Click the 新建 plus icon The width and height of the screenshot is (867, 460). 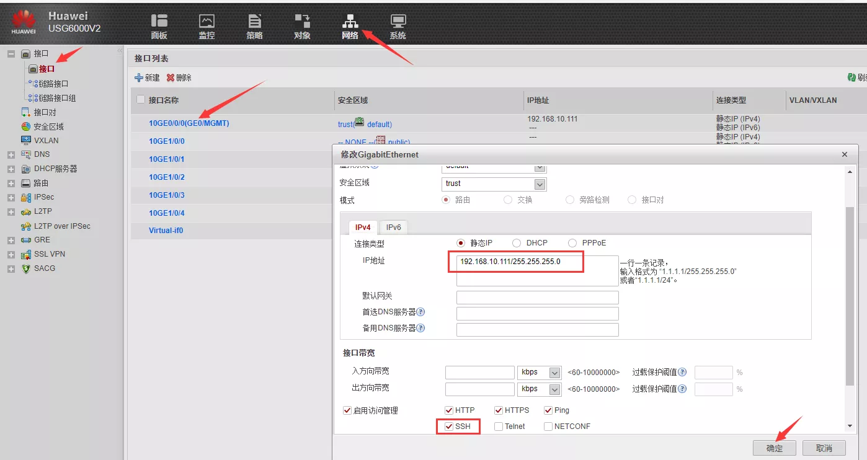coord(139,78)
